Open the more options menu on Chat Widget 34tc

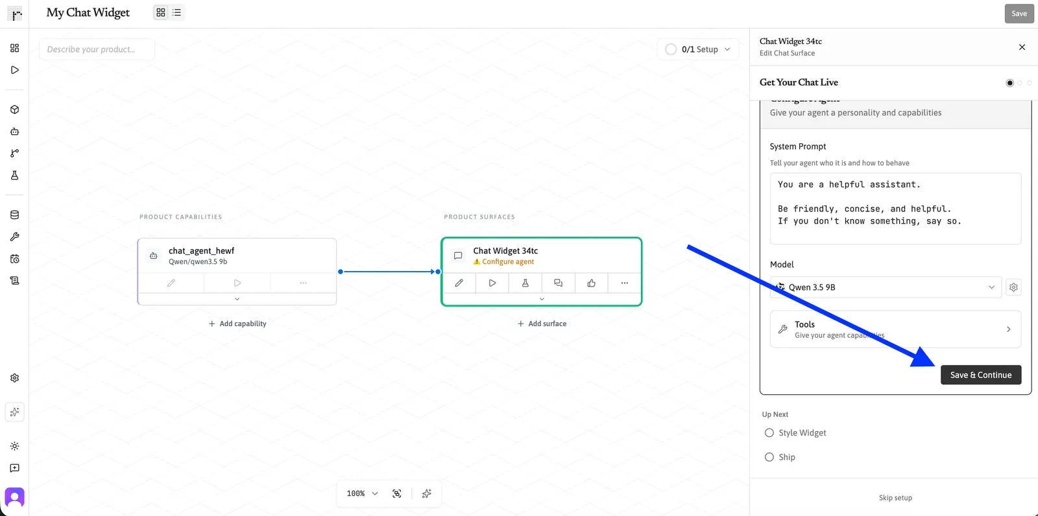click(624, 283)
